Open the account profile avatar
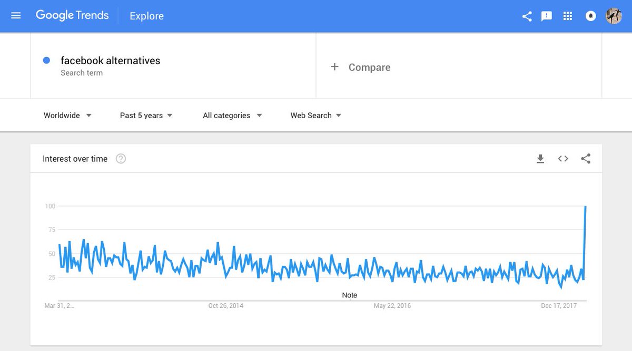The width and height of the screenshot is (632, 351). 614,16
